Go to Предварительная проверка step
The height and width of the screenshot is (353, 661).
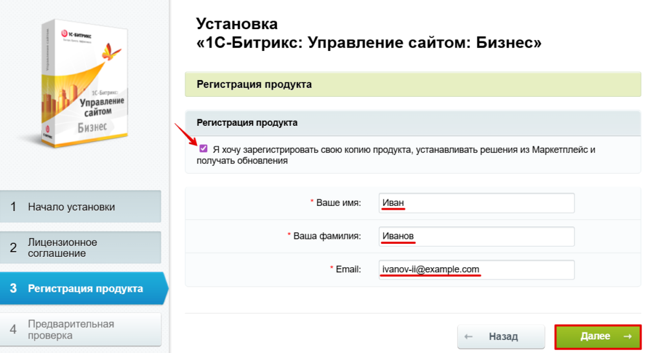81,329
